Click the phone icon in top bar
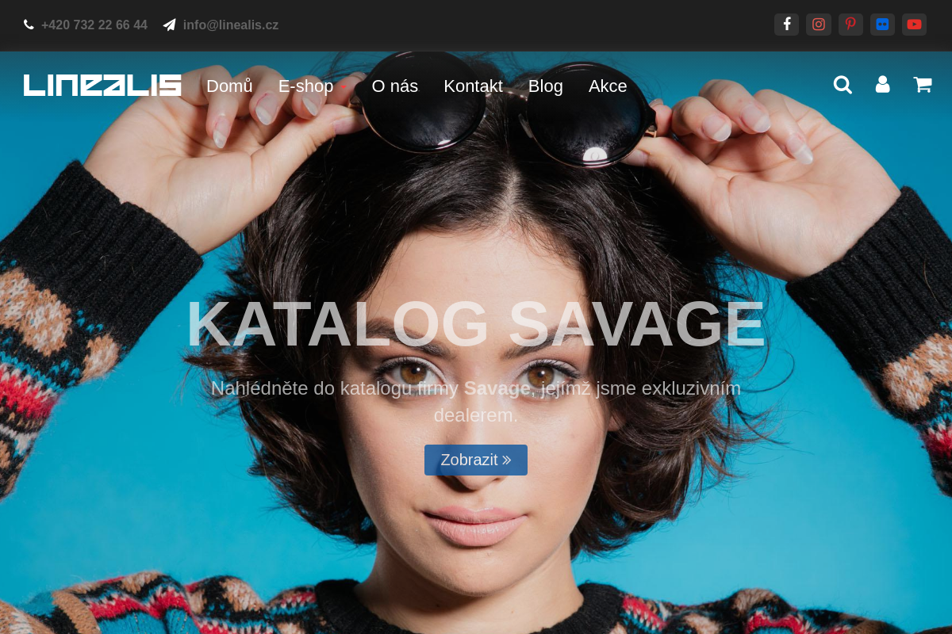 [29, 25]
